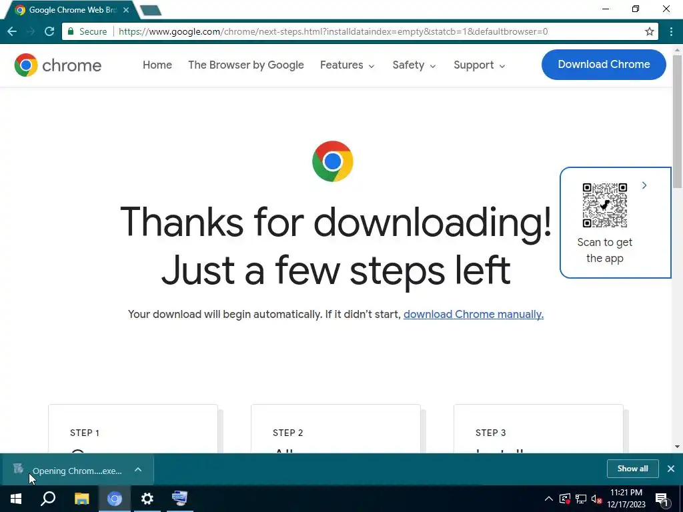Click the muted volume tray icon
This screenshot has width=683, height=512.
(x=597, y=499)
